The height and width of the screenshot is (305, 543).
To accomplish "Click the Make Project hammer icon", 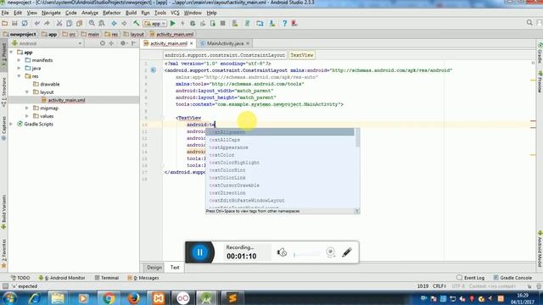I will point(136,24).
